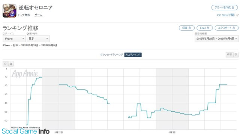Toggle hourly 時間 granularity

(x=229, y=55)
